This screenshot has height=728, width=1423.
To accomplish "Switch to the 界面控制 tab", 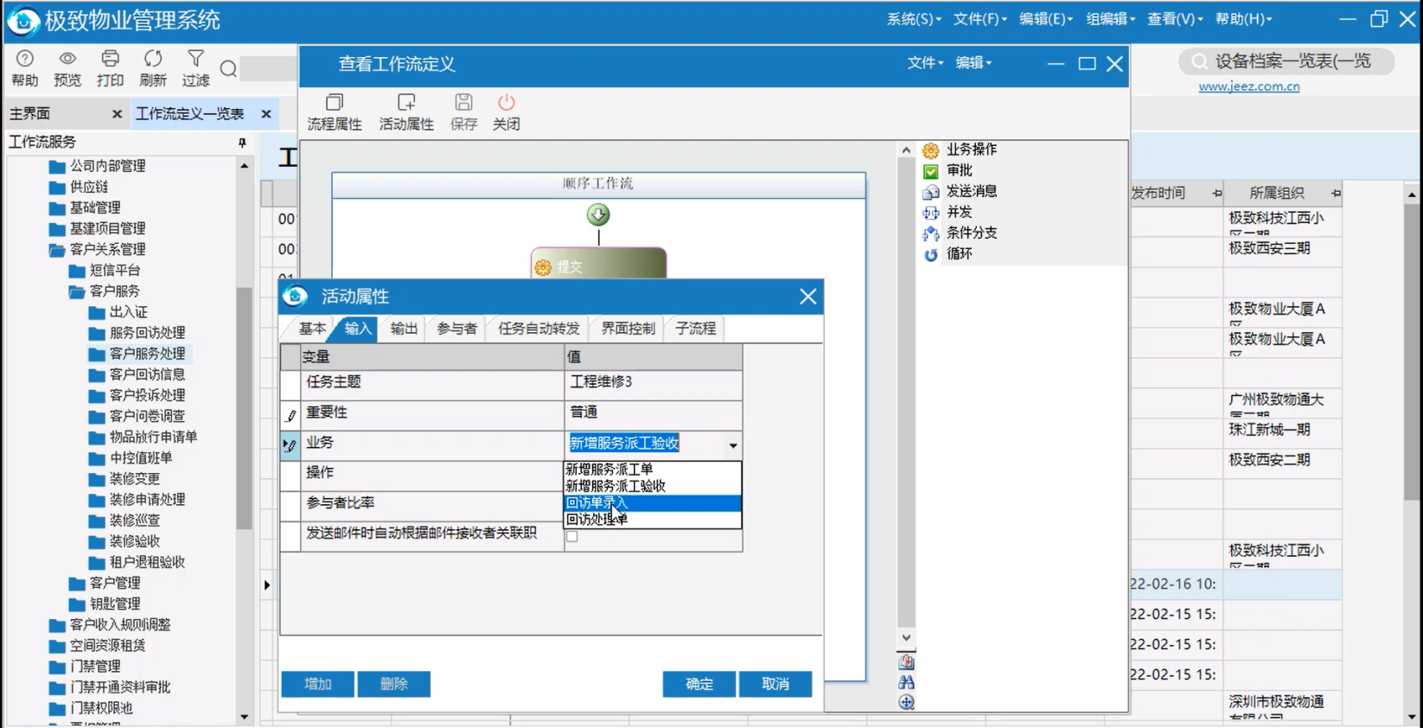I will 629,329.
